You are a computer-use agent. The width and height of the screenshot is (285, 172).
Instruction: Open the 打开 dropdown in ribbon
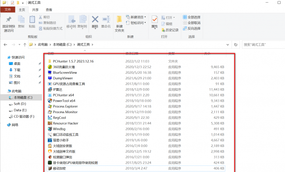point(168,18)
